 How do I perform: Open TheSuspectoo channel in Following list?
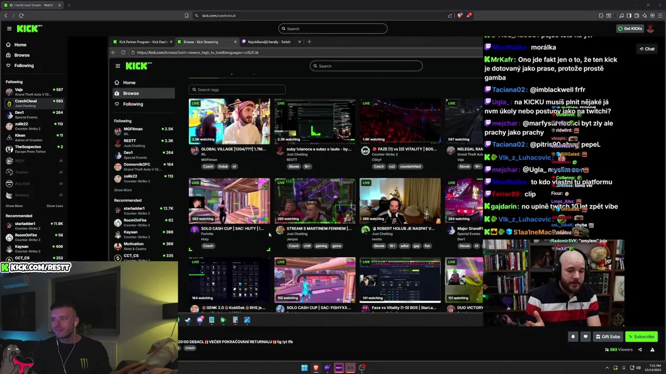34,149
